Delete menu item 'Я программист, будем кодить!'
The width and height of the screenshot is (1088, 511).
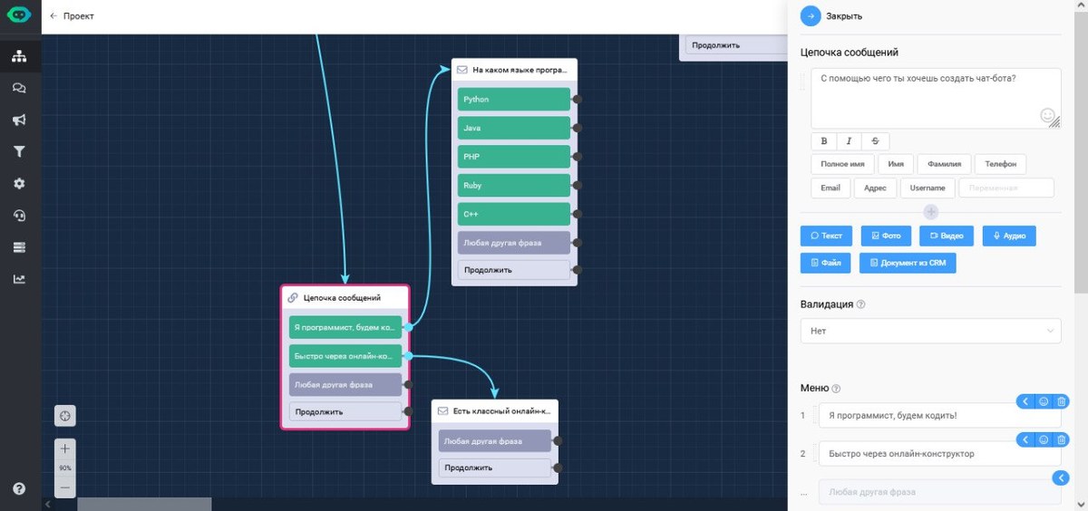pyautogui.click(x=1061, y=401)
